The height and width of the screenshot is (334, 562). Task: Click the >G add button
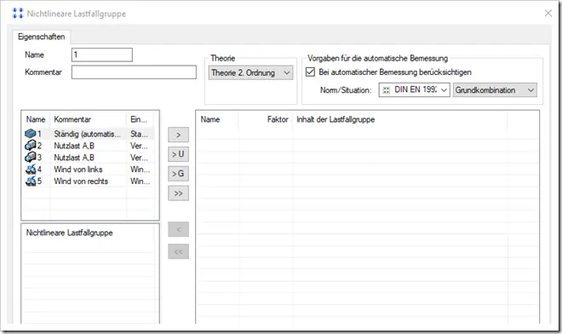point(178,174)
